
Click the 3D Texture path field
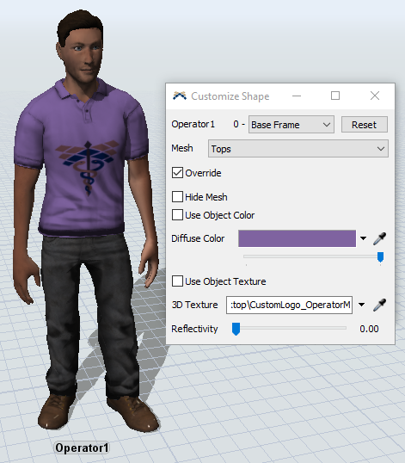[290, 305]
